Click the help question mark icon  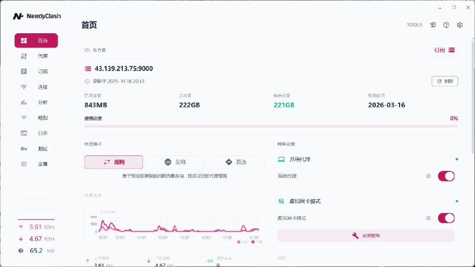(x=446, y=25)
